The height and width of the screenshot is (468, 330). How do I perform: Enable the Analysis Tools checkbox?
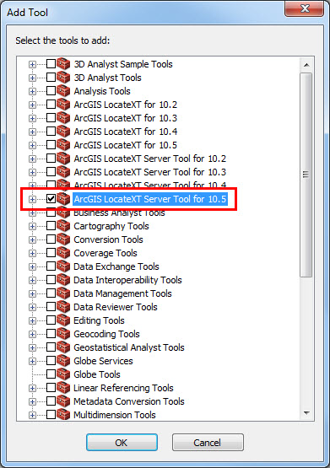click(x=51, y=91)
